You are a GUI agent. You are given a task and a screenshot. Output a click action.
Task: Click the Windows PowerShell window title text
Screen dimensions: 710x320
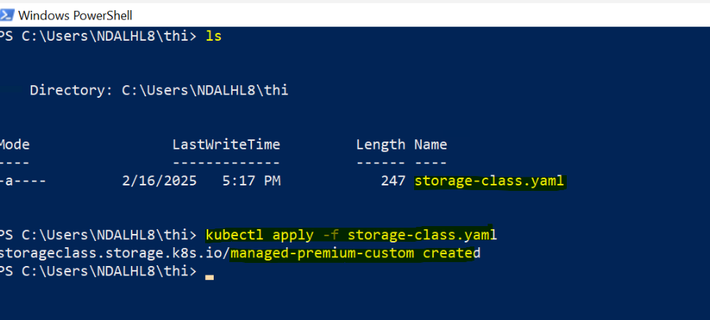click(x=74, y=15)
